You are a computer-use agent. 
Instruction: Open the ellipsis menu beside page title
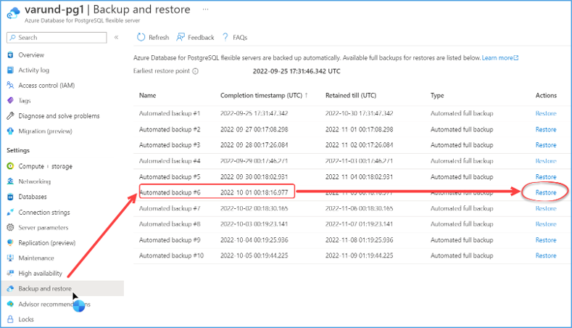pos(205,9)
